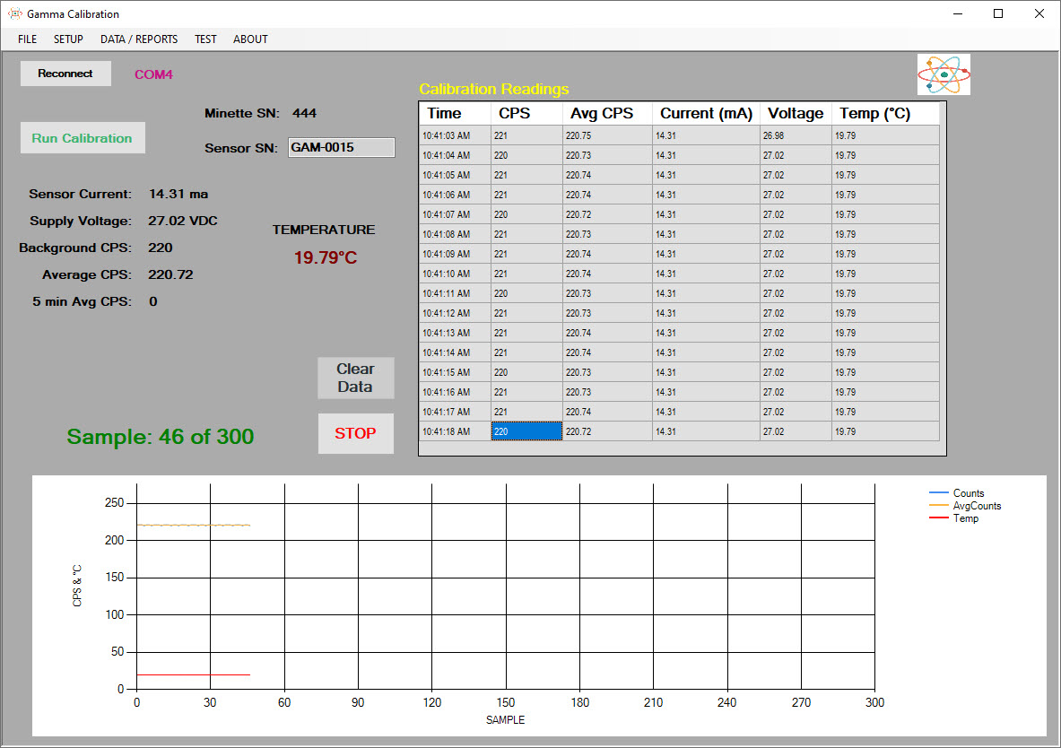Select the Voltage column header
1061x748 pixels.
pyautogui.click(x=796, y=114)
